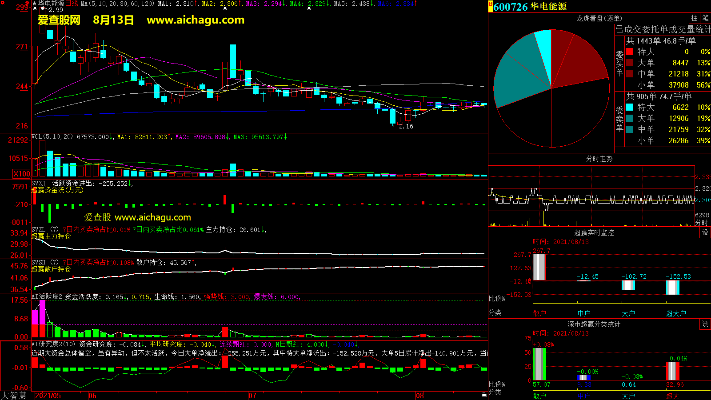Screen dimensions: 711x400
Task: Select the 龙虎看盘(逐单) panel title
Action: point(599,18)
